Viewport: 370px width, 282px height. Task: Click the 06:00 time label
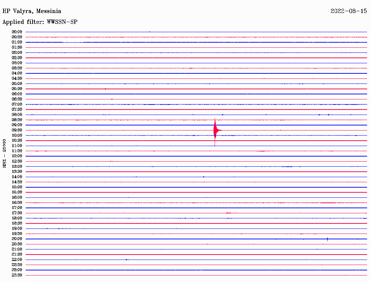[17, 94]
